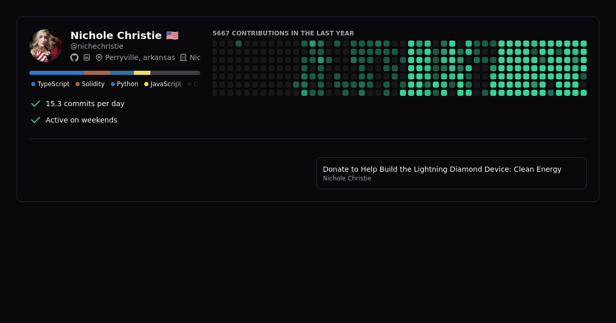Click the Nichole Christie subtitle in donation card
Screen dimensions: 616x323
[x=347, y=178]
